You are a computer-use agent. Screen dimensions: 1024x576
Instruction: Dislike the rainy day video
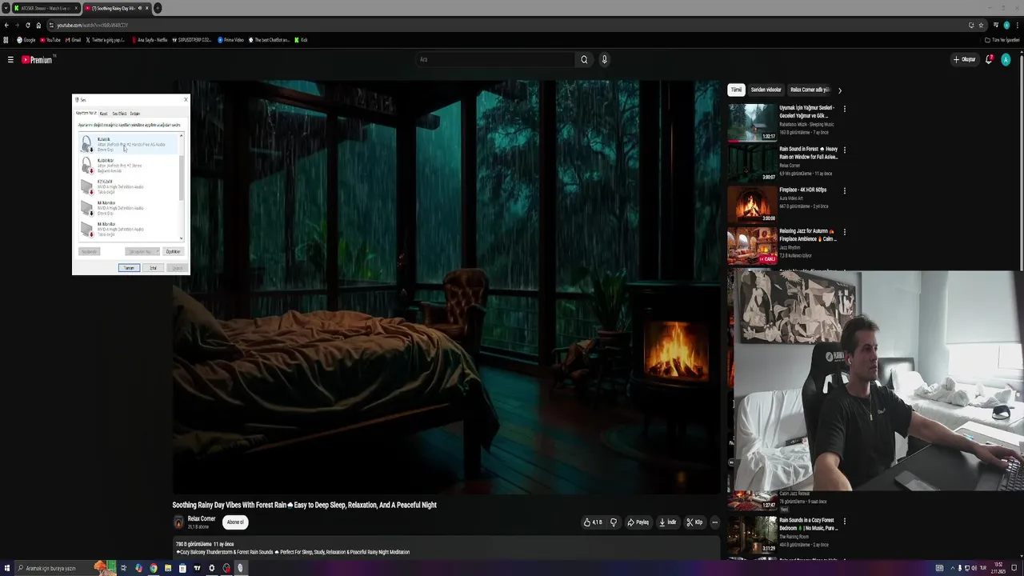pyautogui.click(x=614, y=522)
